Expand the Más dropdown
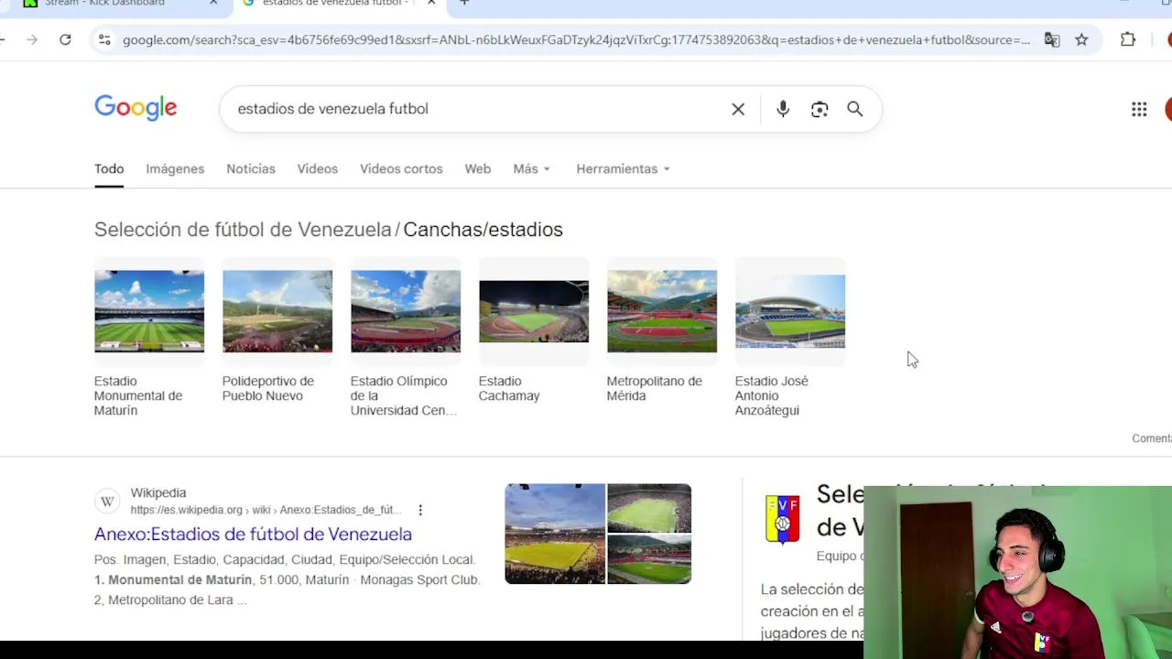 point(531,168)
